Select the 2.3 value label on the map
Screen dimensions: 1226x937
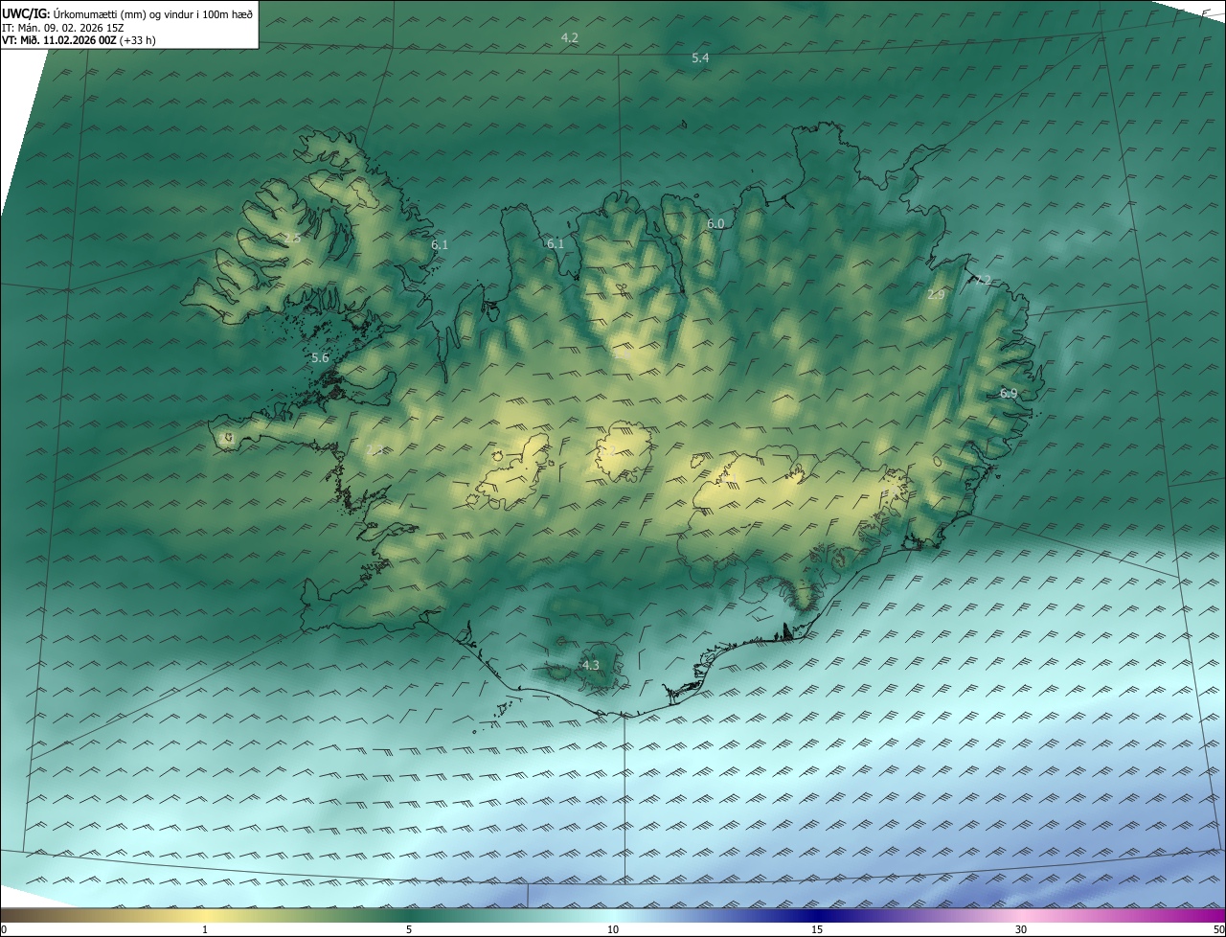tap(375, 449)
